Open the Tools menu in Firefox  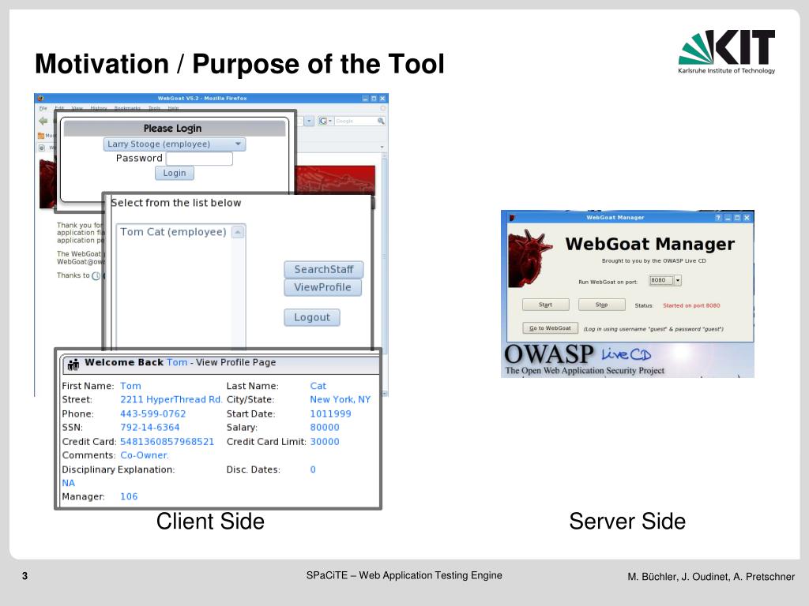154,108
